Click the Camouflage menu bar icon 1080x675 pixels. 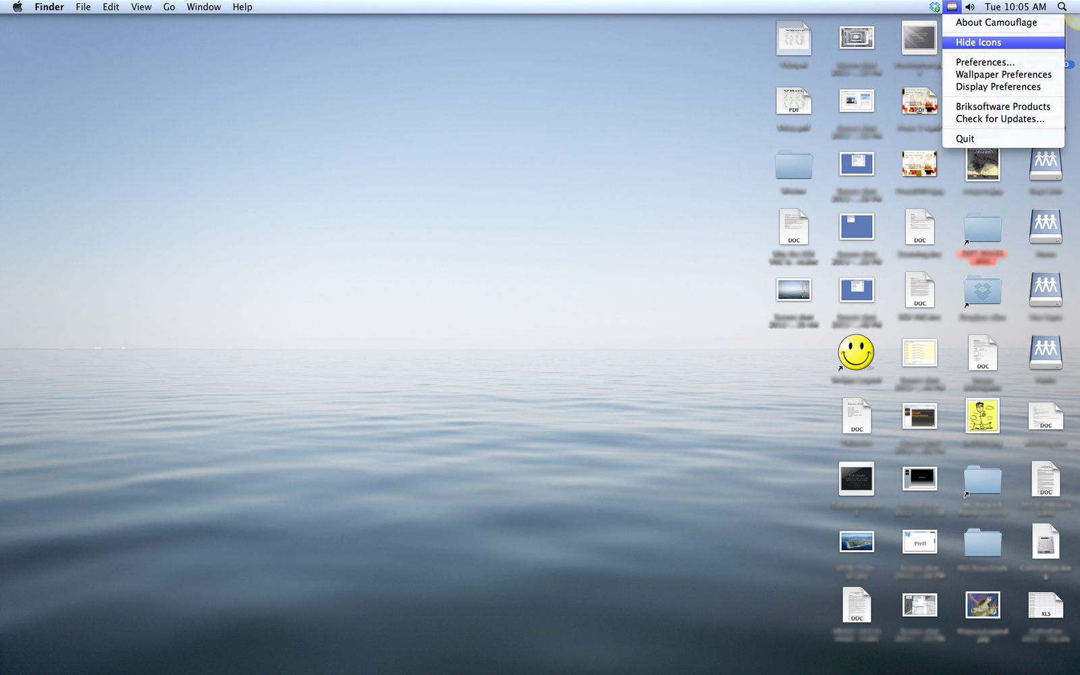click(x=952, y=7)
